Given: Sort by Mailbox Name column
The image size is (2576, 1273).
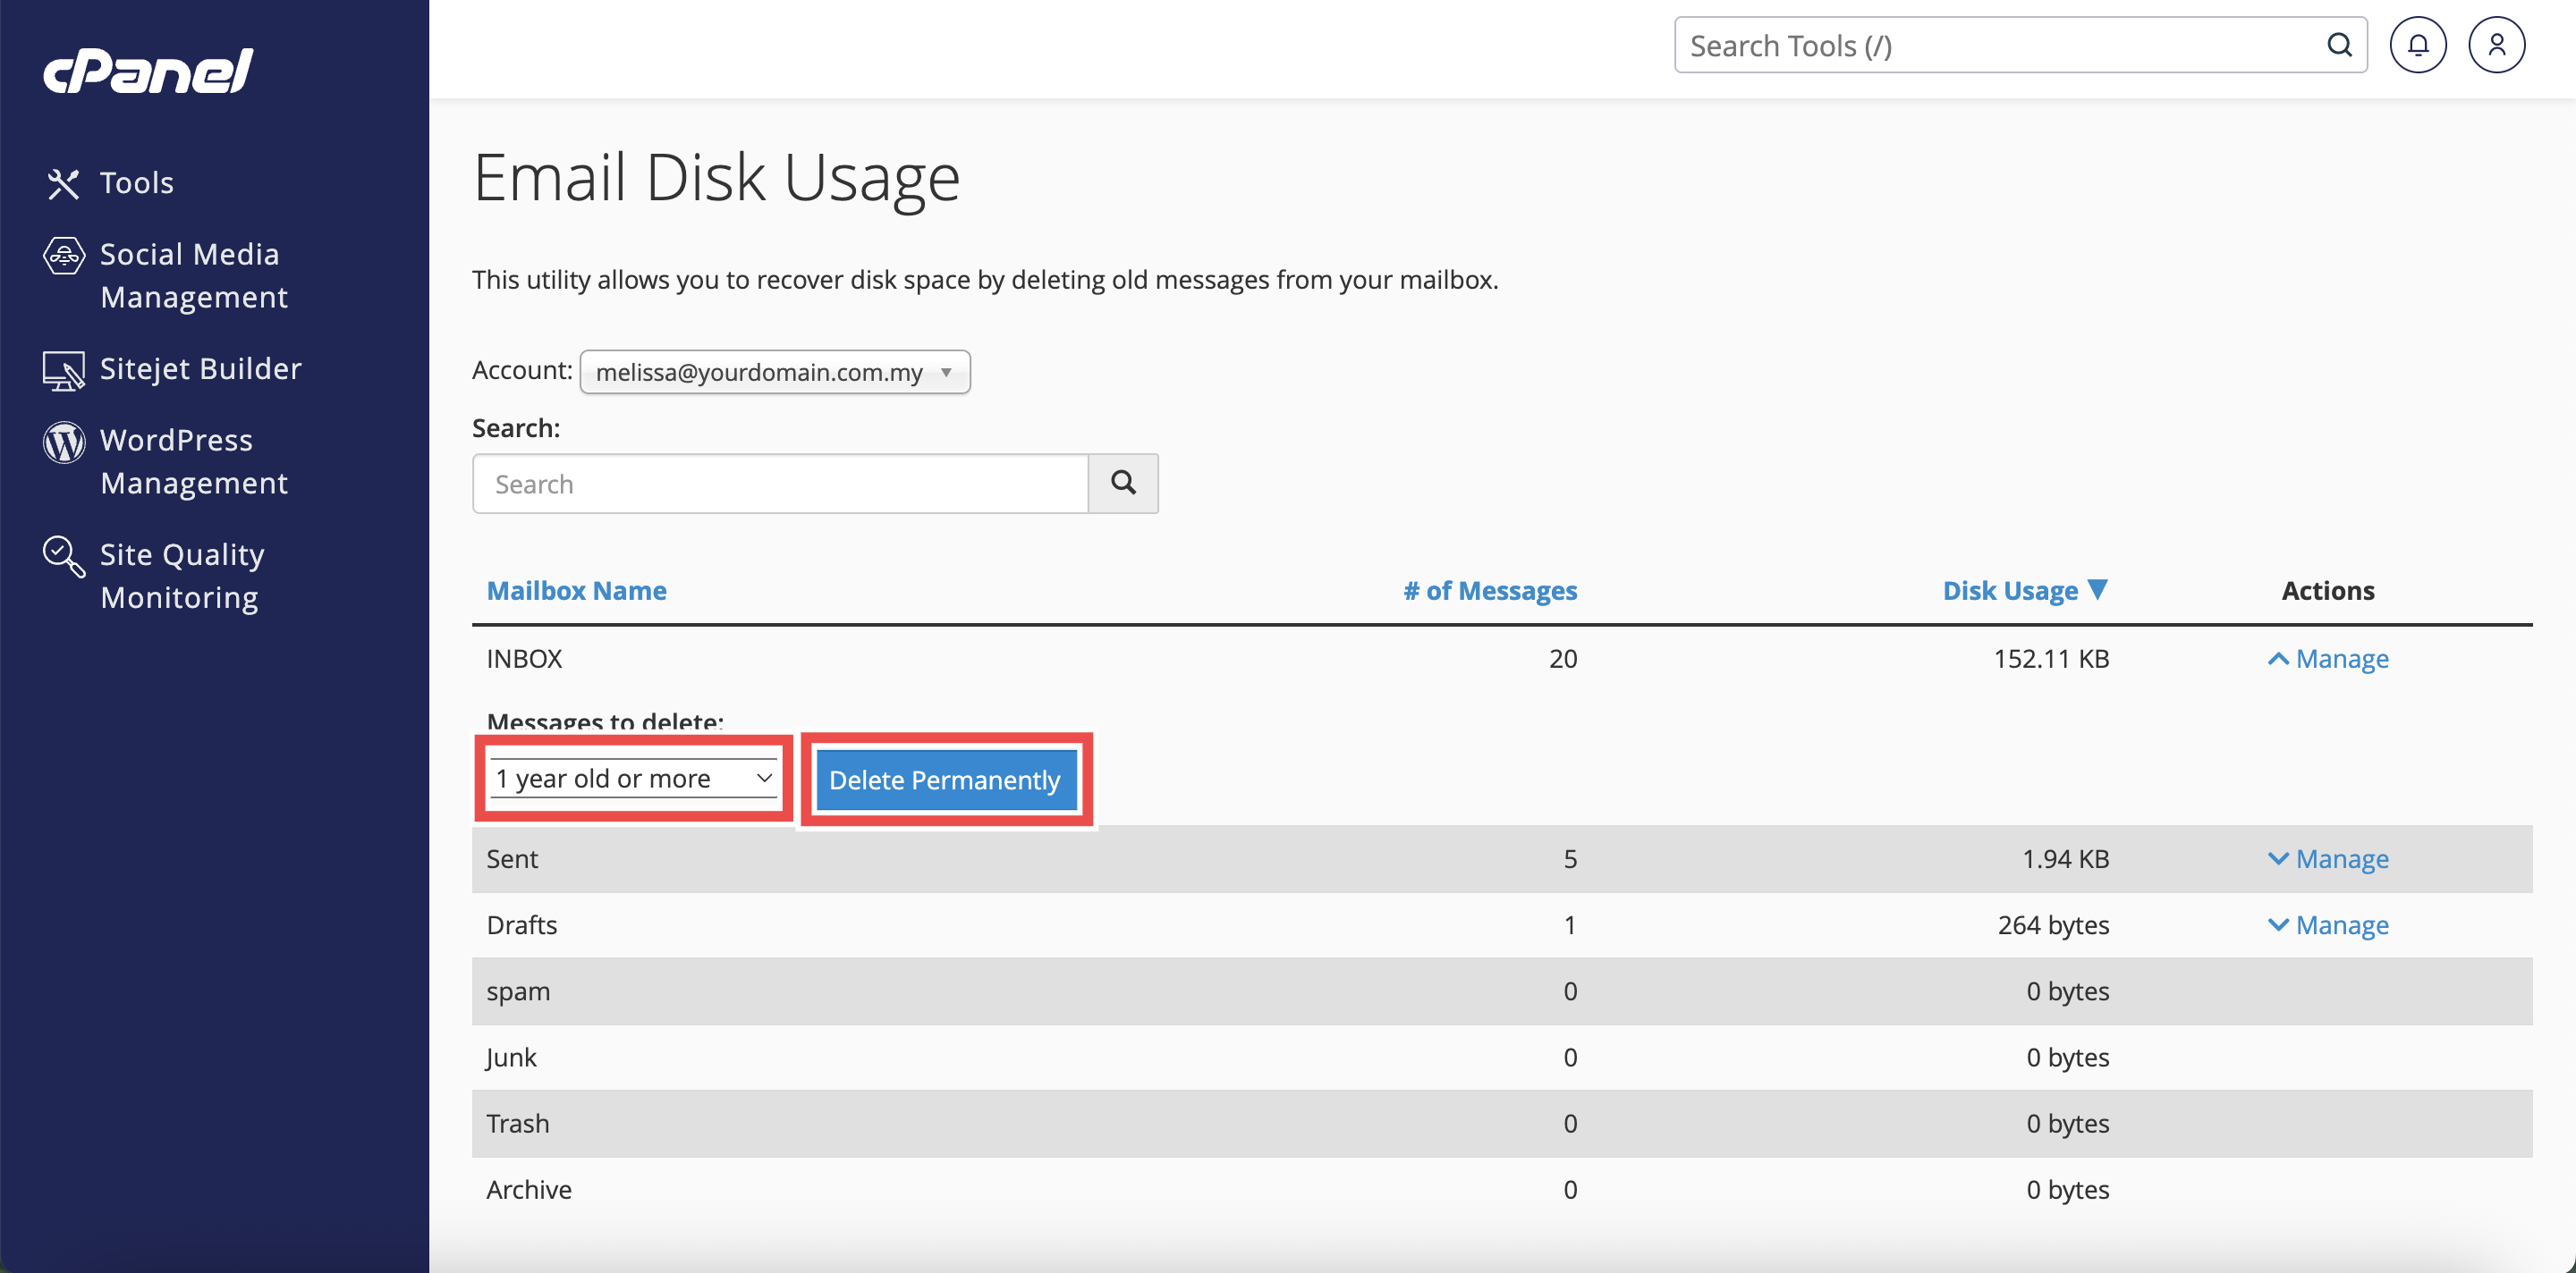Looking at the screenshot, I should 576,591.
